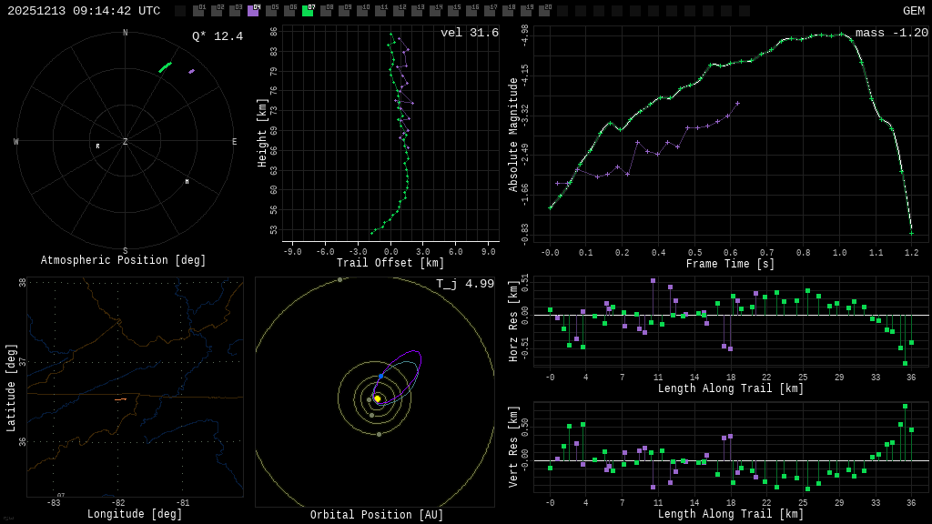Select station 18 indicator square
This screenshot has width=932, height=524.
coord(508,11)
